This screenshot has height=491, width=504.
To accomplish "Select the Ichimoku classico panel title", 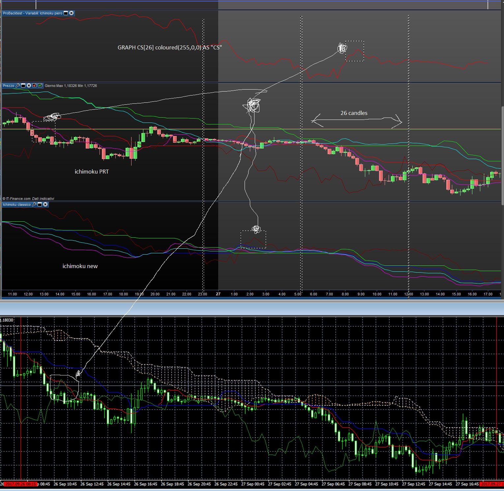I will pos(16,205).
